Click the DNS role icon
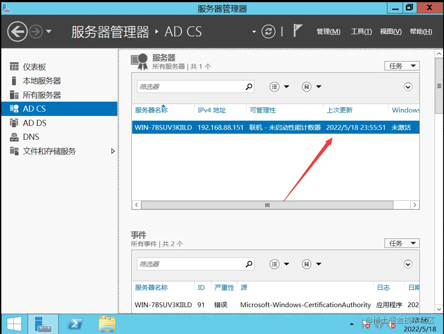 click(14, 137)
